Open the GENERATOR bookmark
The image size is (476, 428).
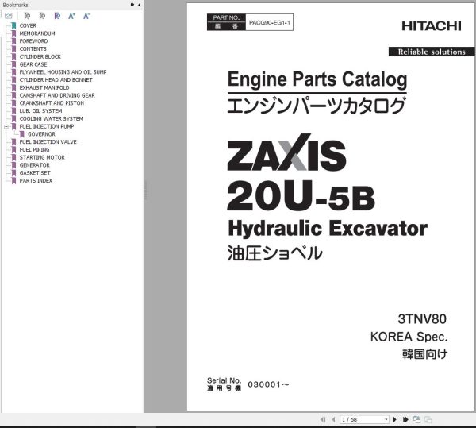pos(35,165)
